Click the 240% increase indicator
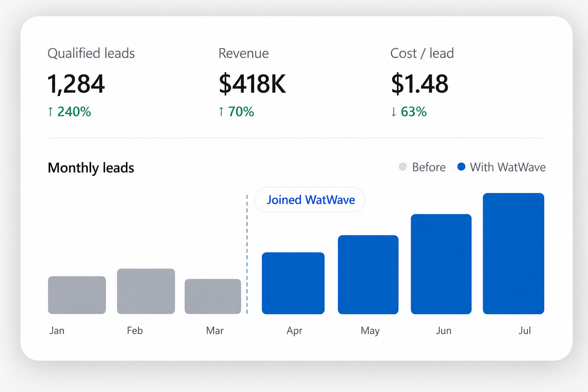 [69, 112]
